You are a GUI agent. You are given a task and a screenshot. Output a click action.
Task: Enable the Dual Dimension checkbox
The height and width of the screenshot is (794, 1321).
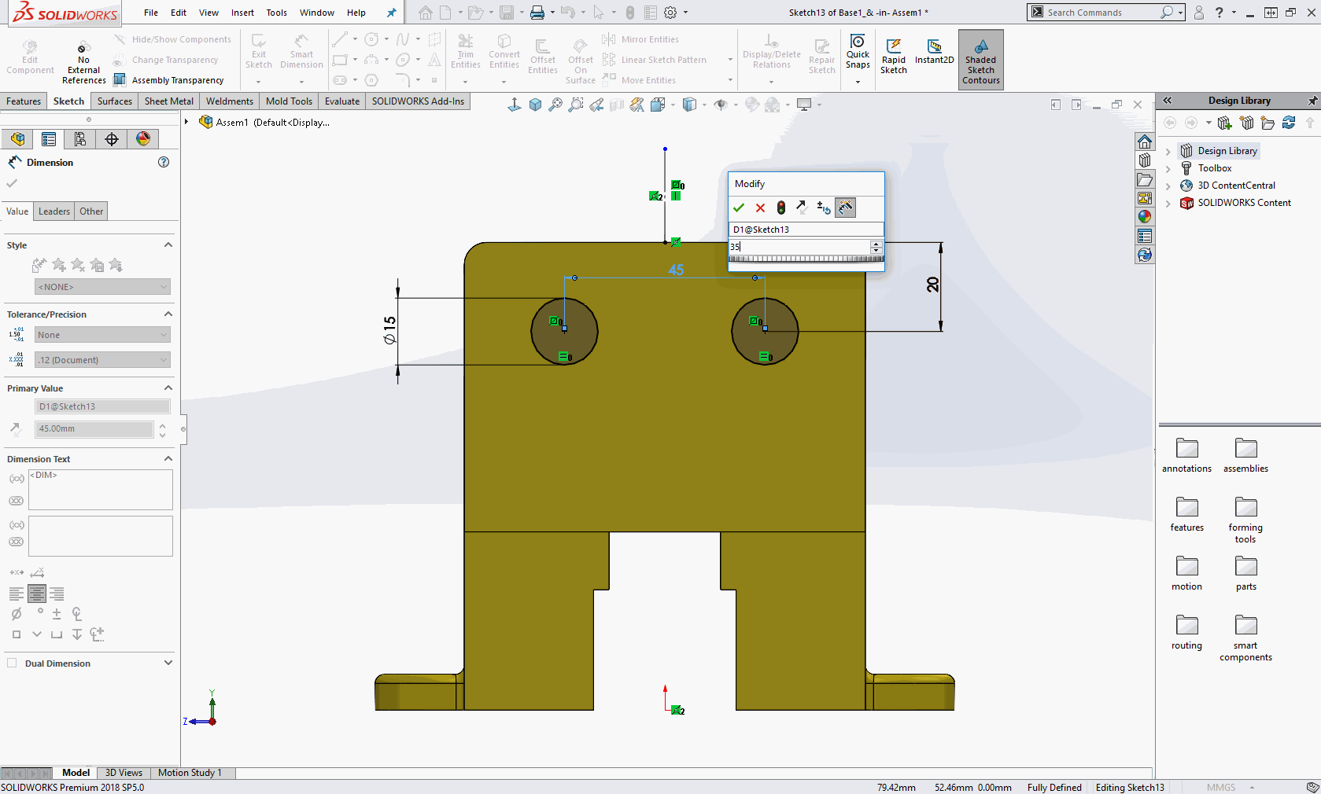pyautogui.click(x=12, y=663)
